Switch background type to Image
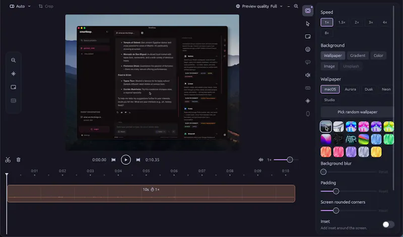The width and height of the screenshot is (403, 237). point(329,67)
